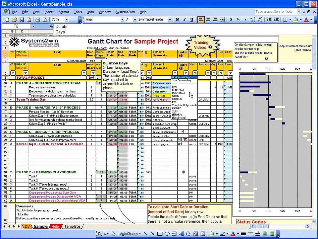Apply Bold formatting
This screenshot has width=318, height=239.
178,20
